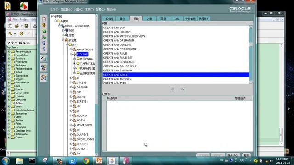The width and height of the screenshot is (294, 165).
Task: Click the desktop icon with red and green logo
Action: pyautogui.click(x=24, y=5)
